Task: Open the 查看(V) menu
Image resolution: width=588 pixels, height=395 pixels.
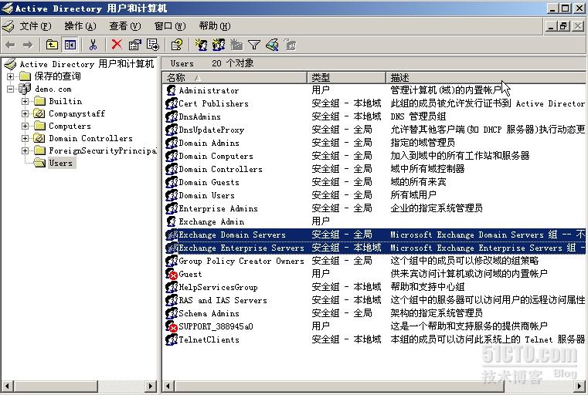Action: coord(125,26)
